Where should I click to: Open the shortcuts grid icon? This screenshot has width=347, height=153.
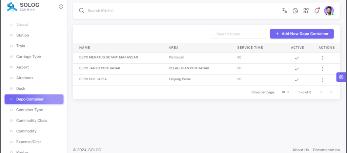click(x=306, y=10)
